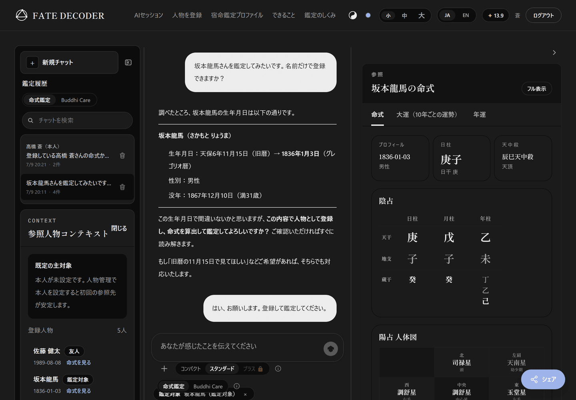The width and height of the screenshot is (576, 400).
Task: Click the 登録人物 5人 count
Action: point(122,330)
